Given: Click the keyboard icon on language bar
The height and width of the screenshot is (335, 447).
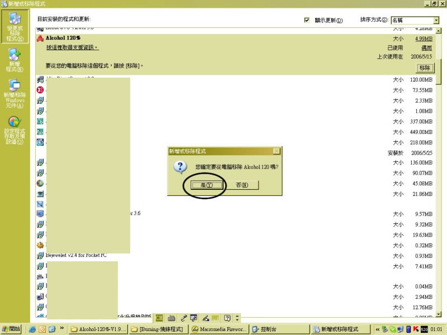Looking at the screenshot, I should tap(172, 318).
